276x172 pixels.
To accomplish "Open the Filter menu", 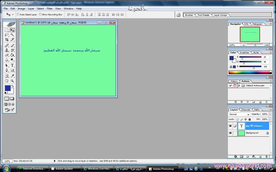I will coord(50,8).
